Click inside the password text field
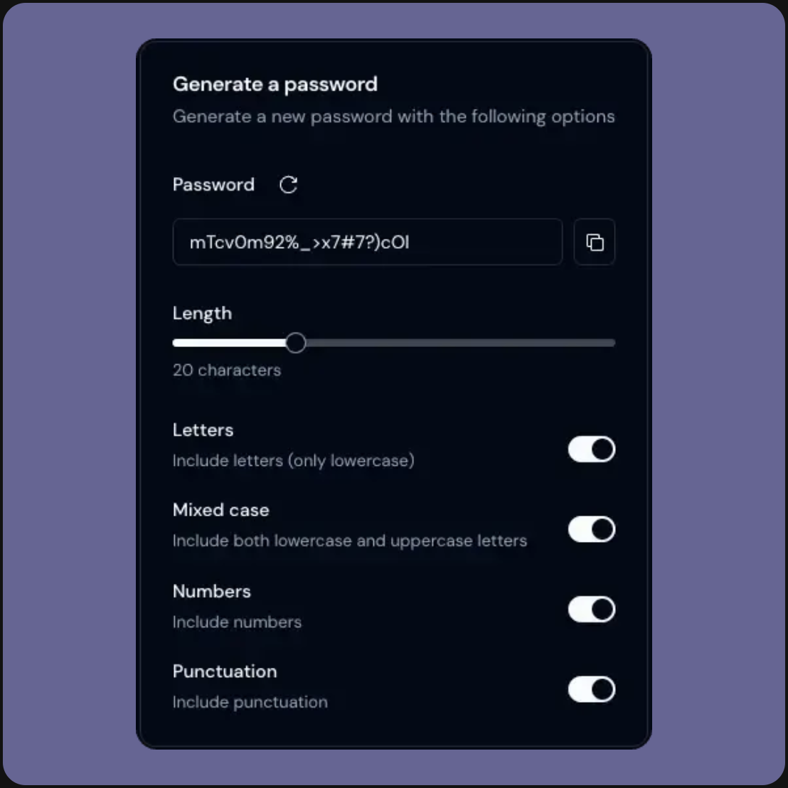788x788 pixels. [x=367, y=242]
